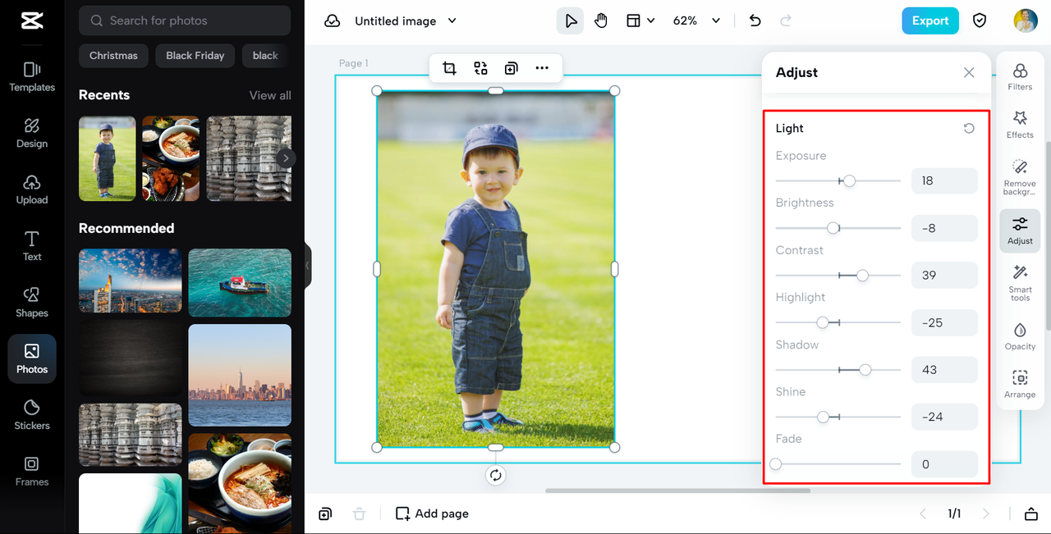Viewport: 1051px width, 534px height.
Task: Select the Adjust tool in right panel
Action: click(x=1020, y=230)
